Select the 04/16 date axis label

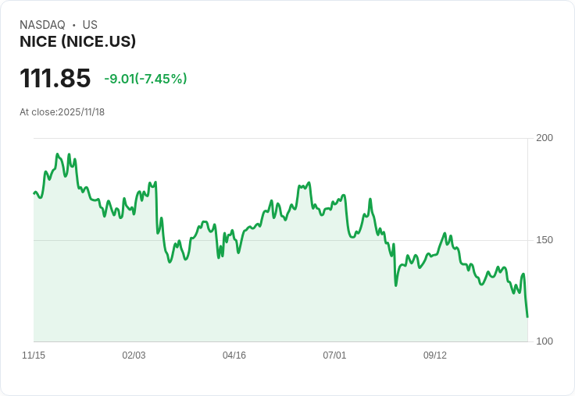tap(234, 355)
